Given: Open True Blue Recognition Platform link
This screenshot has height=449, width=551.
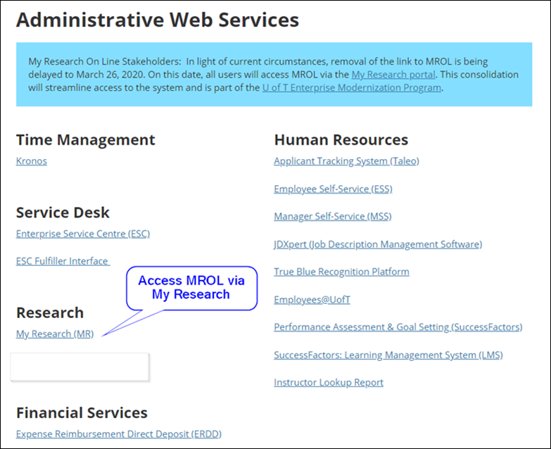Looking at the screenshot, I should pos(341,272).
